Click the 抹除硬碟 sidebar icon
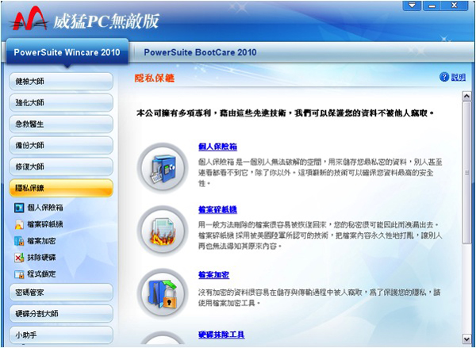The width and height of the screenshot is (476, 348). tap(19, 258)
